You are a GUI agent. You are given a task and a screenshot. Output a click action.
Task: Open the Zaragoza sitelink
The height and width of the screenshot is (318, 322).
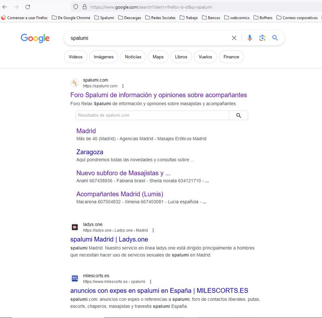tap(90, 152)
